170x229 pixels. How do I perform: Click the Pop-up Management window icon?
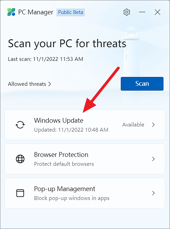click(20, 193)
